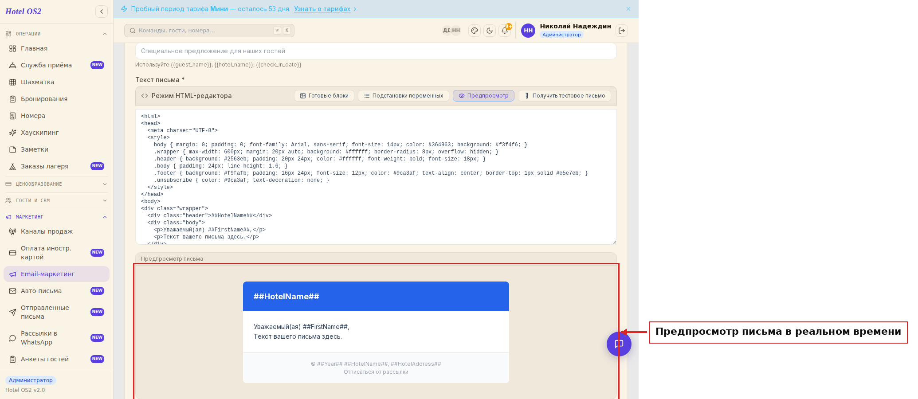Screen dimensions: 918x399
Task: Click the logout icon next to the user name
Action: coord(622,31)
